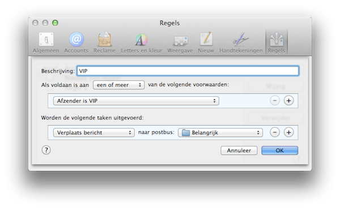The image size is (340, 210).
Task: Open the Algemeen preferences pane
Action: point(46,42)
